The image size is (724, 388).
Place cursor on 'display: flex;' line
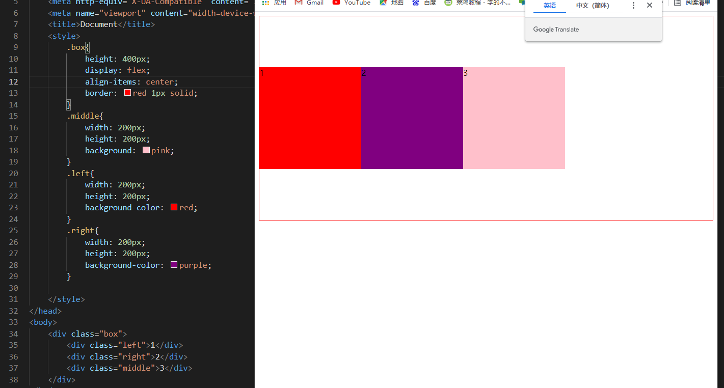pos(118,70)
